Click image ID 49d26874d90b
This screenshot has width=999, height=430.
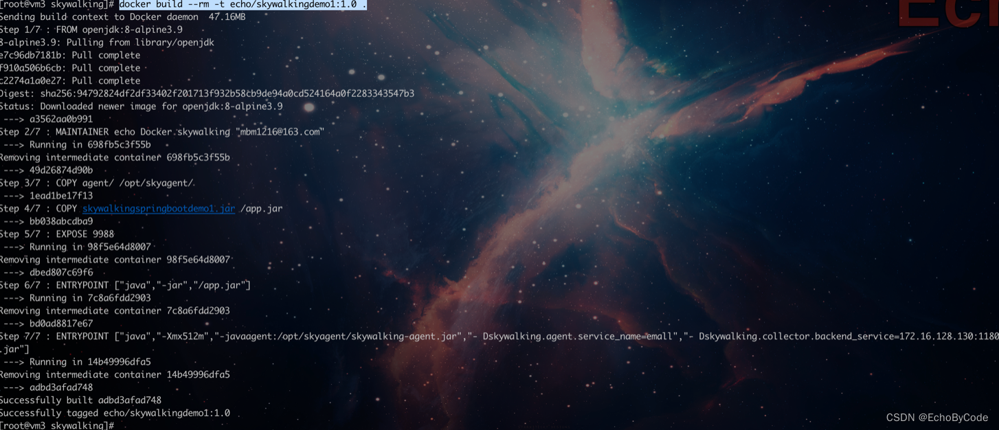[x=61, y=170]
